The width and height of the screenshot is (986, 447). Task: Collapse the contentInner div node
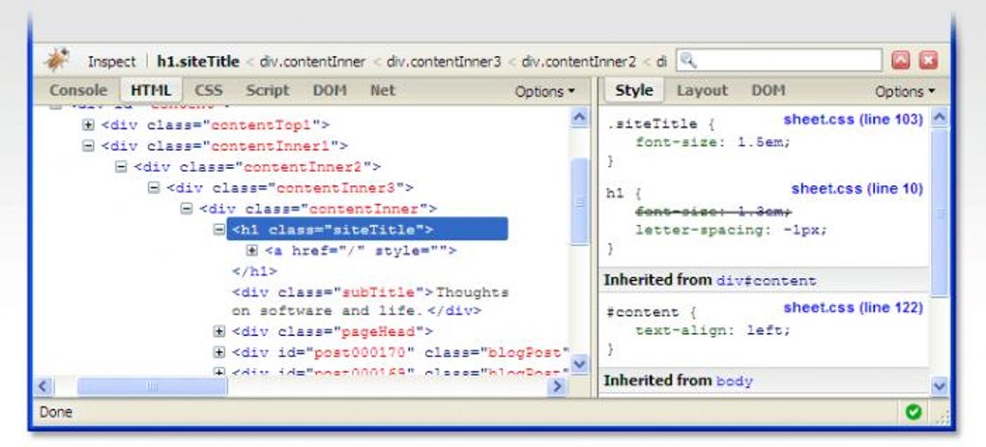click(187, 209)
